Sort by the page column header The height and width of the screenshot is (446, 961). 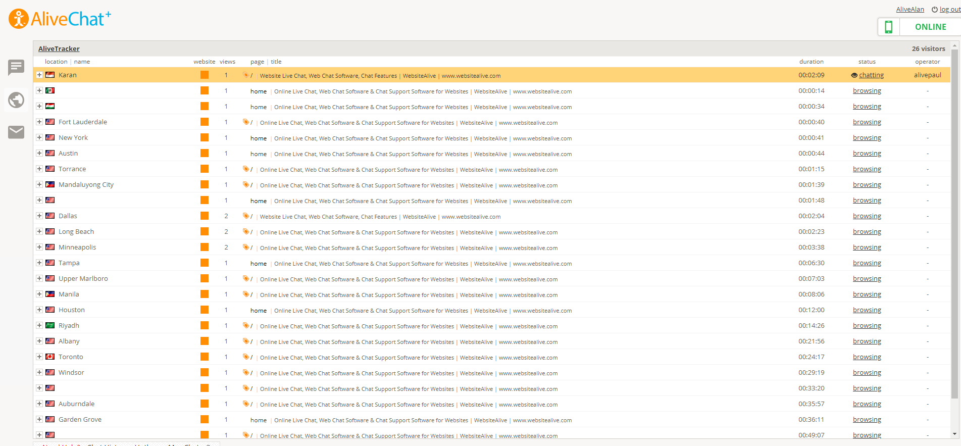(257, 62)
